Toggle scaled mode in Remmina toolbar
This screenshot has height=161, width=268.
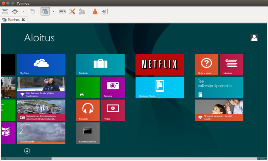pos(45,11)
